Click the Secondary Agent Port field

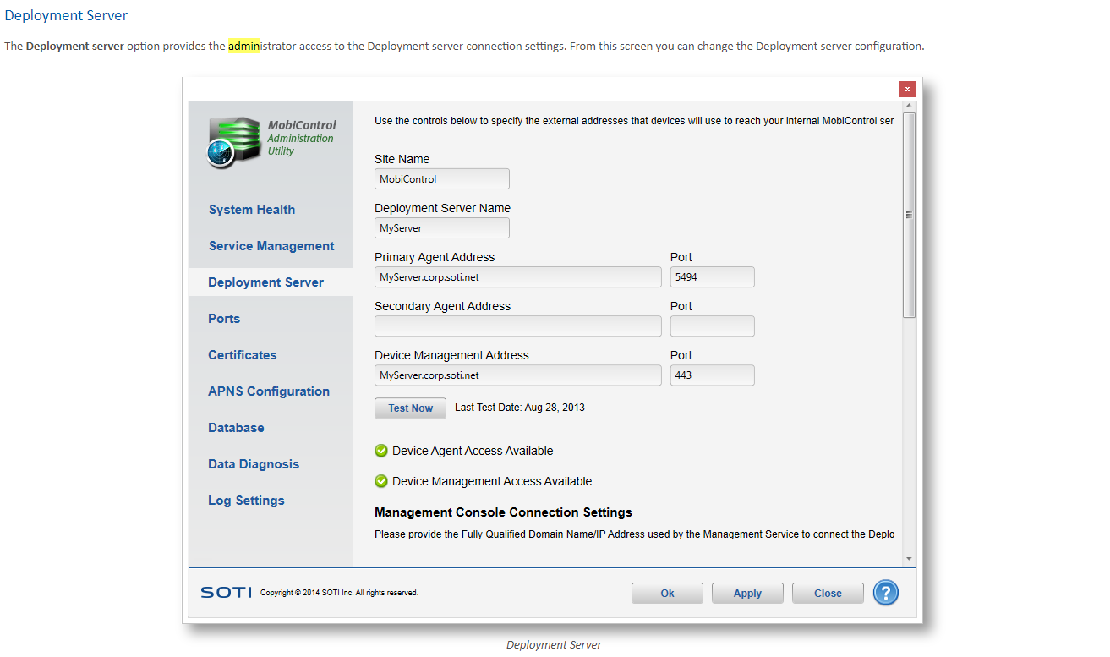click(713, 326)
